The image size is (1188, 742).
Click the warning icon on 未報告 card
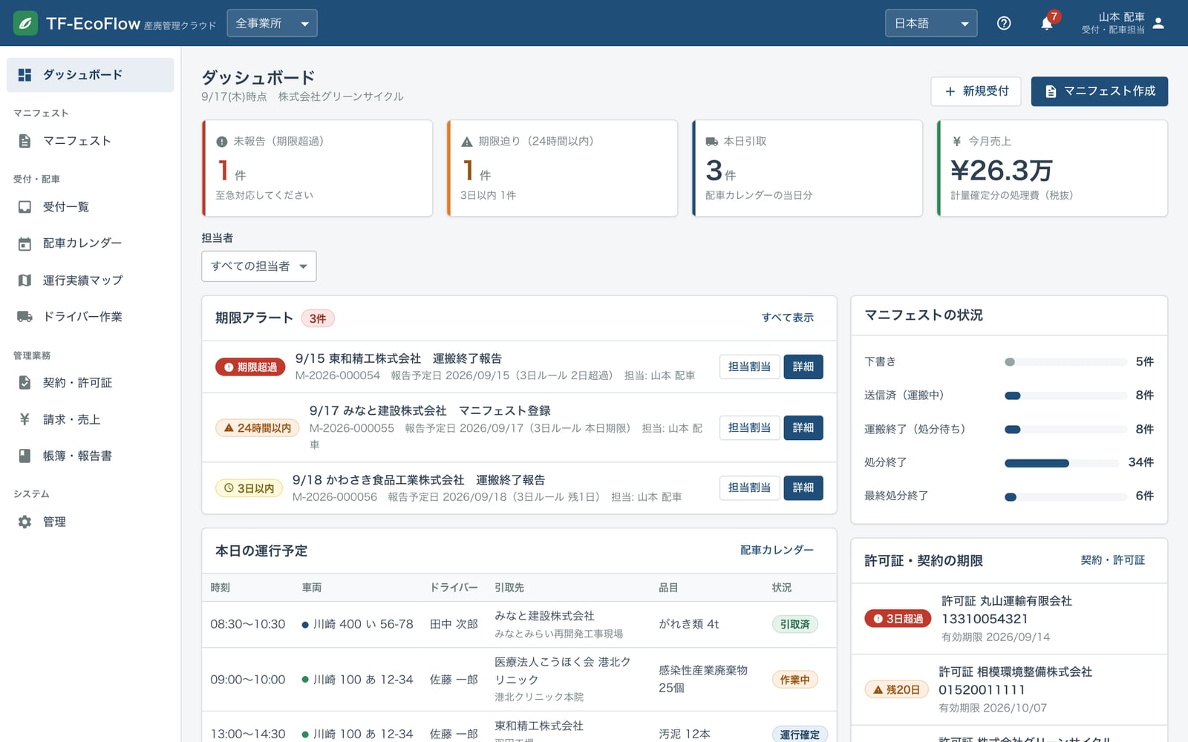221,141
